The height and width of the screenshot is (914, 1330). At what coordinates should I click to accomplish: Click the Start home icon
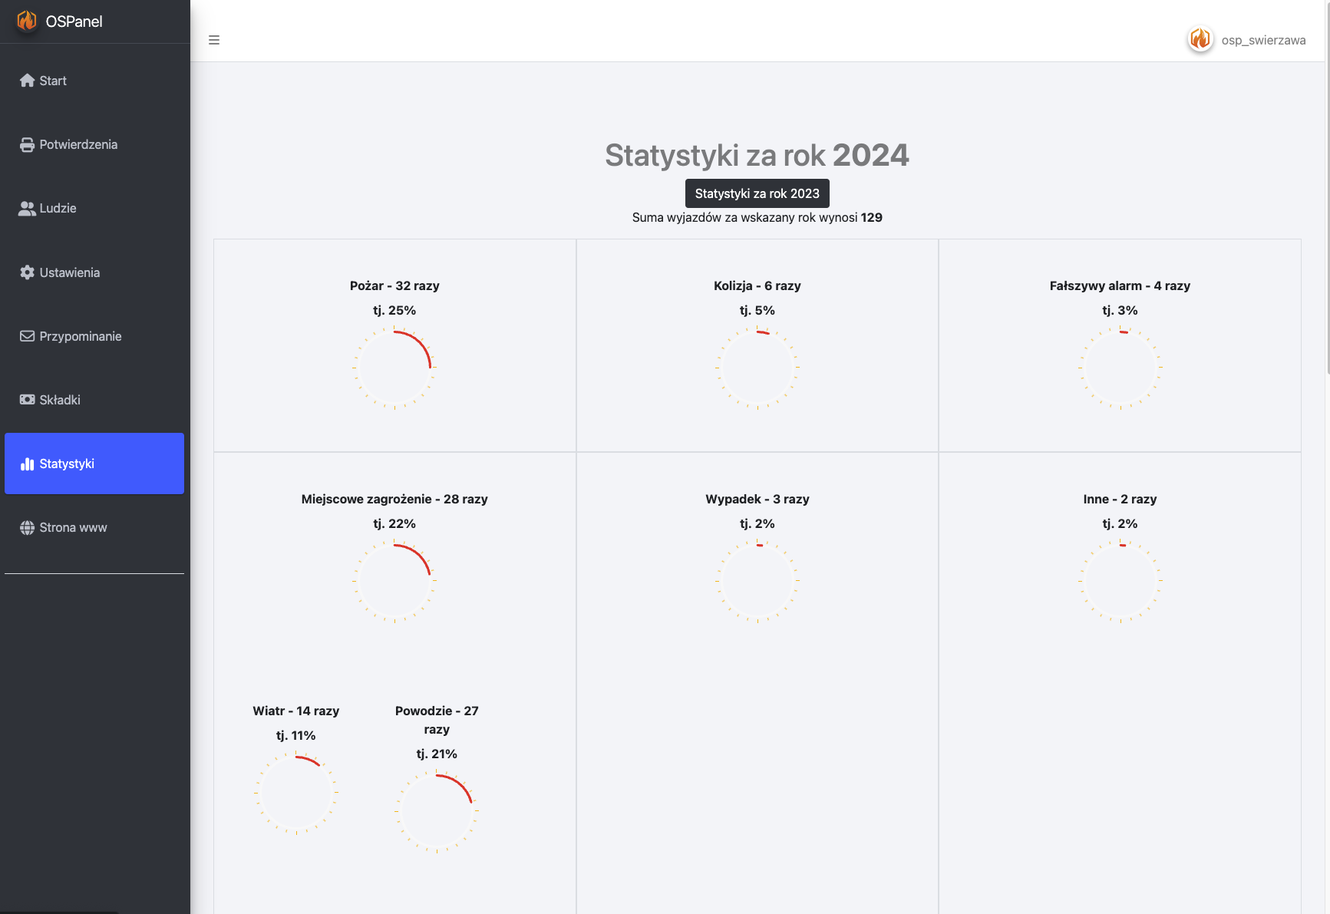point(28,81)
